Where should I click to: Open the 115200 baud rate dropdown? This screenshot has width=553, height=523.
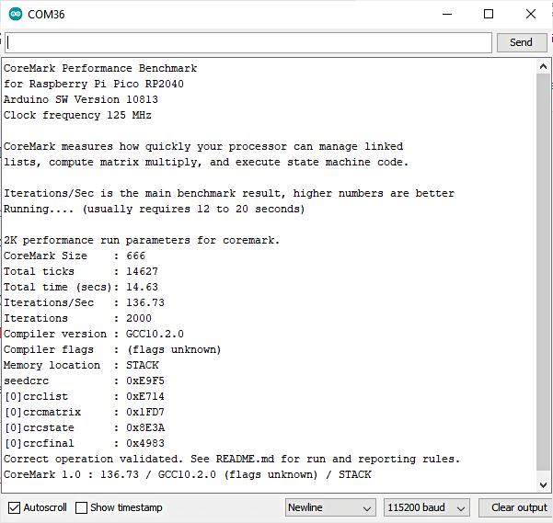coord(427,507)
